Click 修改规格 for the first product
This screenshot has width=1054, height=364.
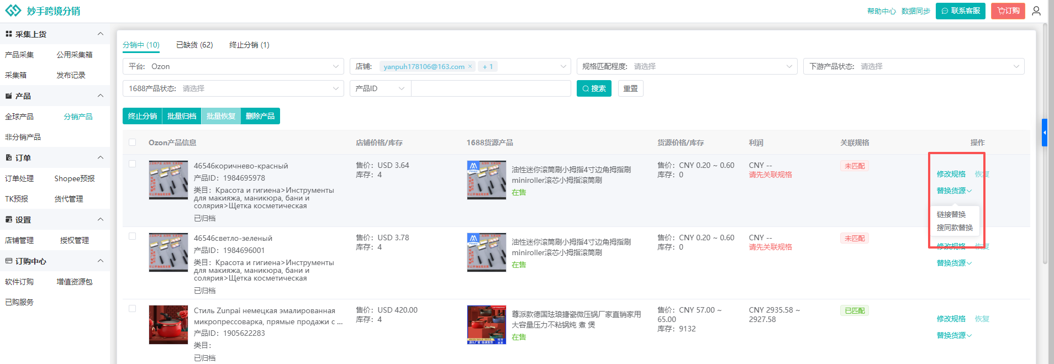951,174
